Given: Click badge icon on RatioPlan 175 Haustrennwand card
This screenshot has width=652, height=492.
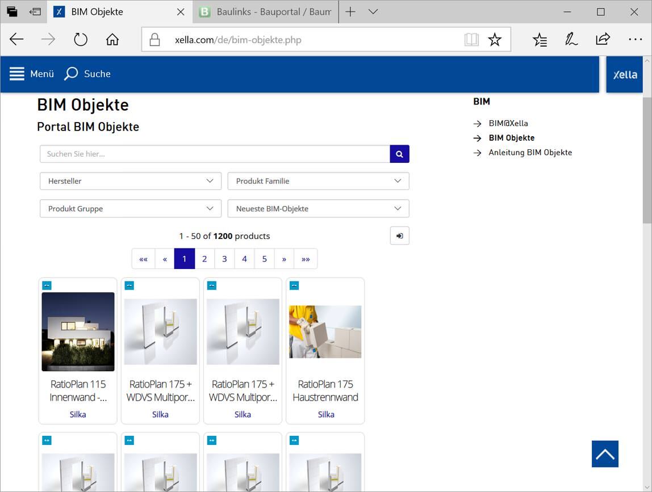Looking at the screenshot, I should tap(294, 285).
